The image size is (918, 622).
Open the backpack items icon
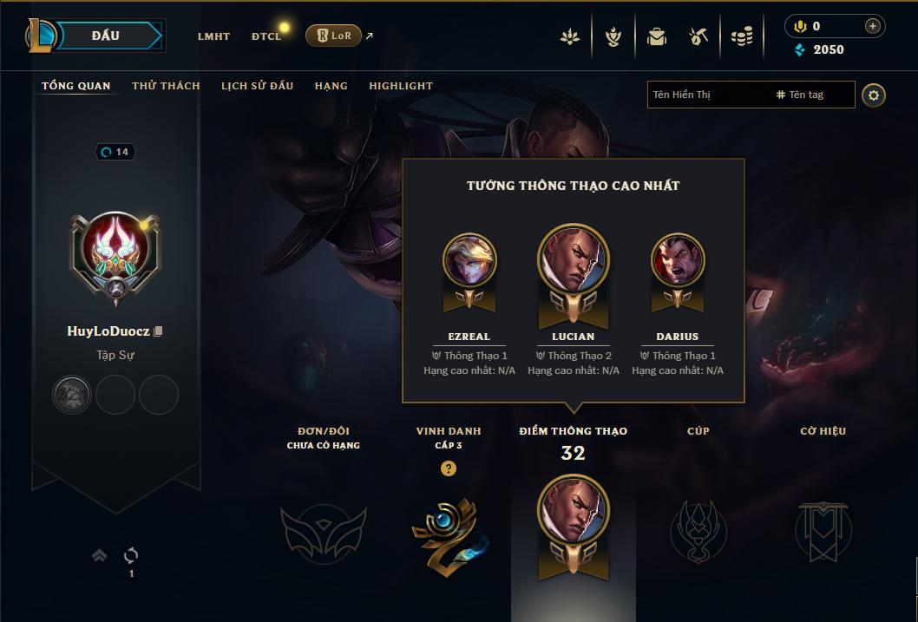tap(656, 36)
